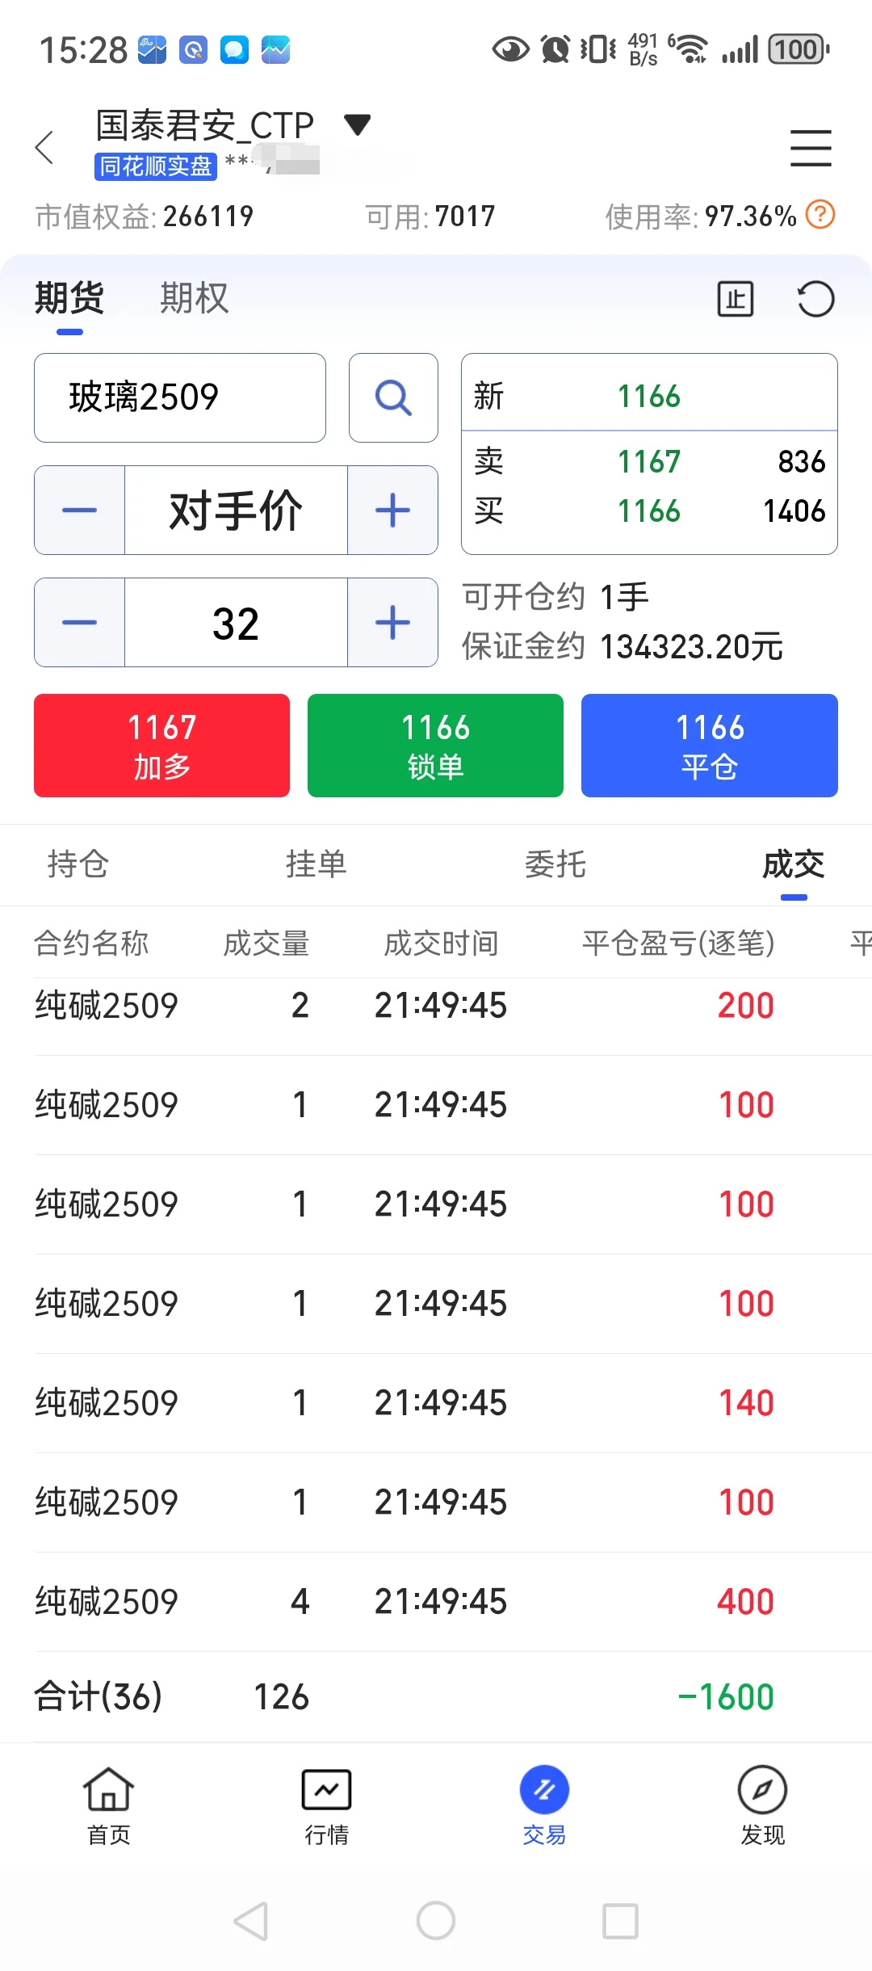Image resolution: width=872 pixels, height=1971 pixels.
Task: Switch to the 期权 tab
Action: [194, 298]
